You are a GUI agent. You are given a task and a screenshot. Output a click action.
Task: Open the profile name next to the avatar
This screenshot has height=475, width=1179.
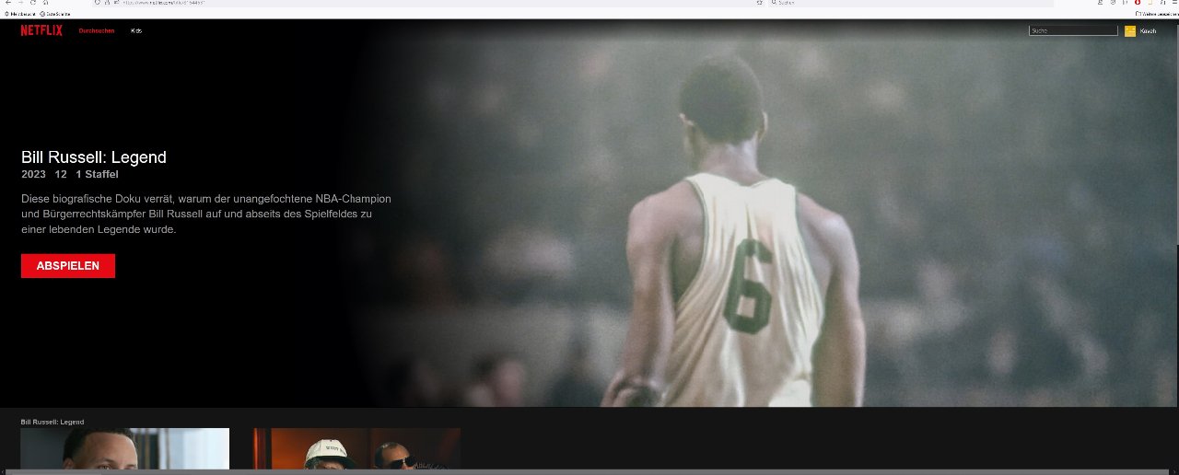click(x=1148, y=31)
